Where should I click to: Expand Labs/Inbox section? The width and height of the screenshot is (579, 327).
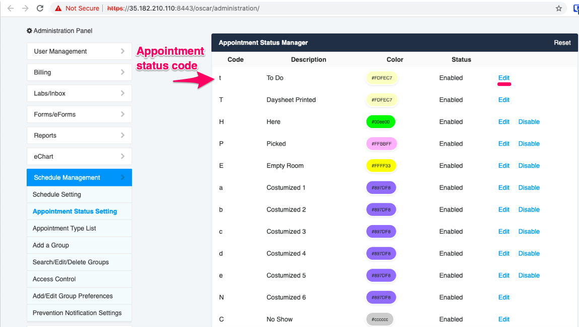tap(80, 93)
